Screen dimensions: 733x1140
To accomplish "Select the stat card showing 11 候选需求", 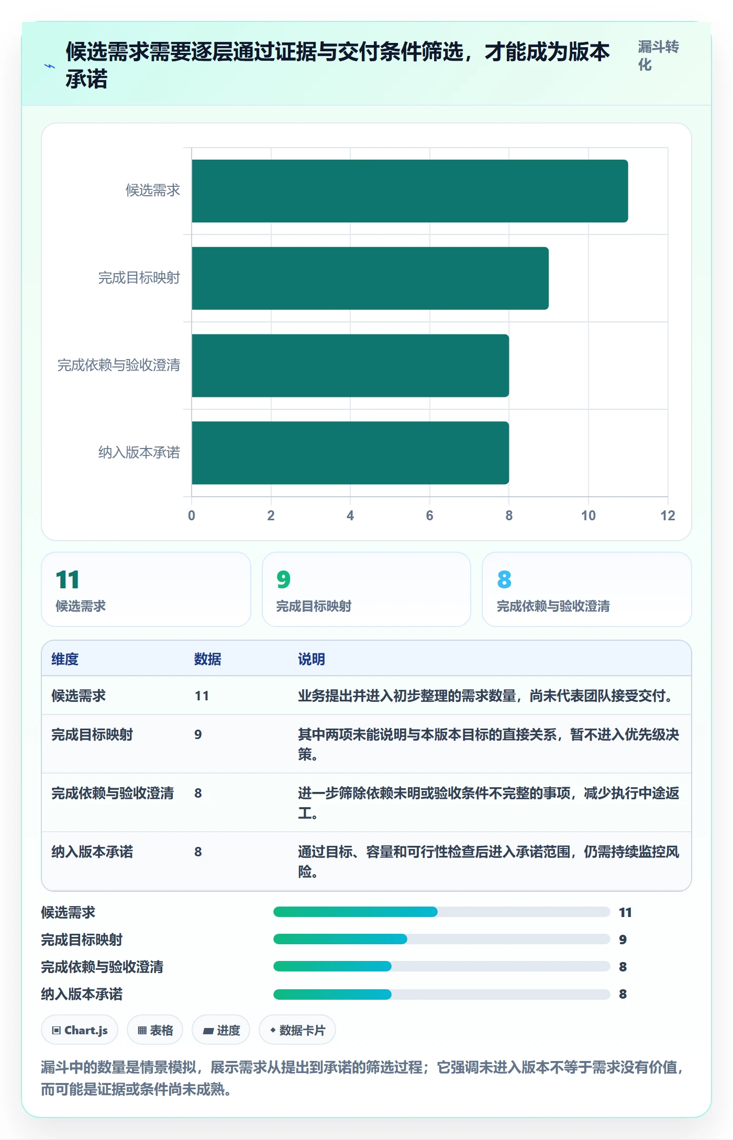I will [146, 589].
